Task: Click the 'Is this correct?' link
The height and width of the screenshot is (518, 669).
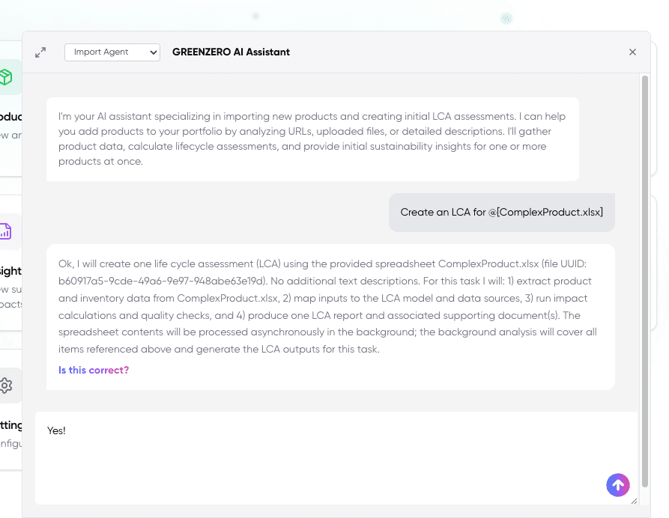Action: (x=93, y=370)
